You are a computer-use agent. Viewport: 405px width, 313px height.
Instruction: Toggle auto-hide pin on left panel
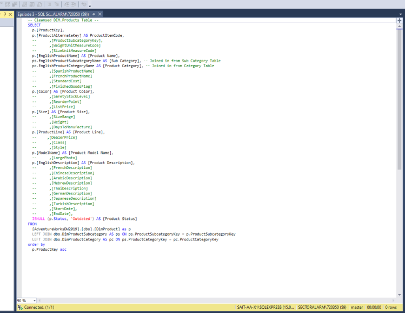[5, 14]
